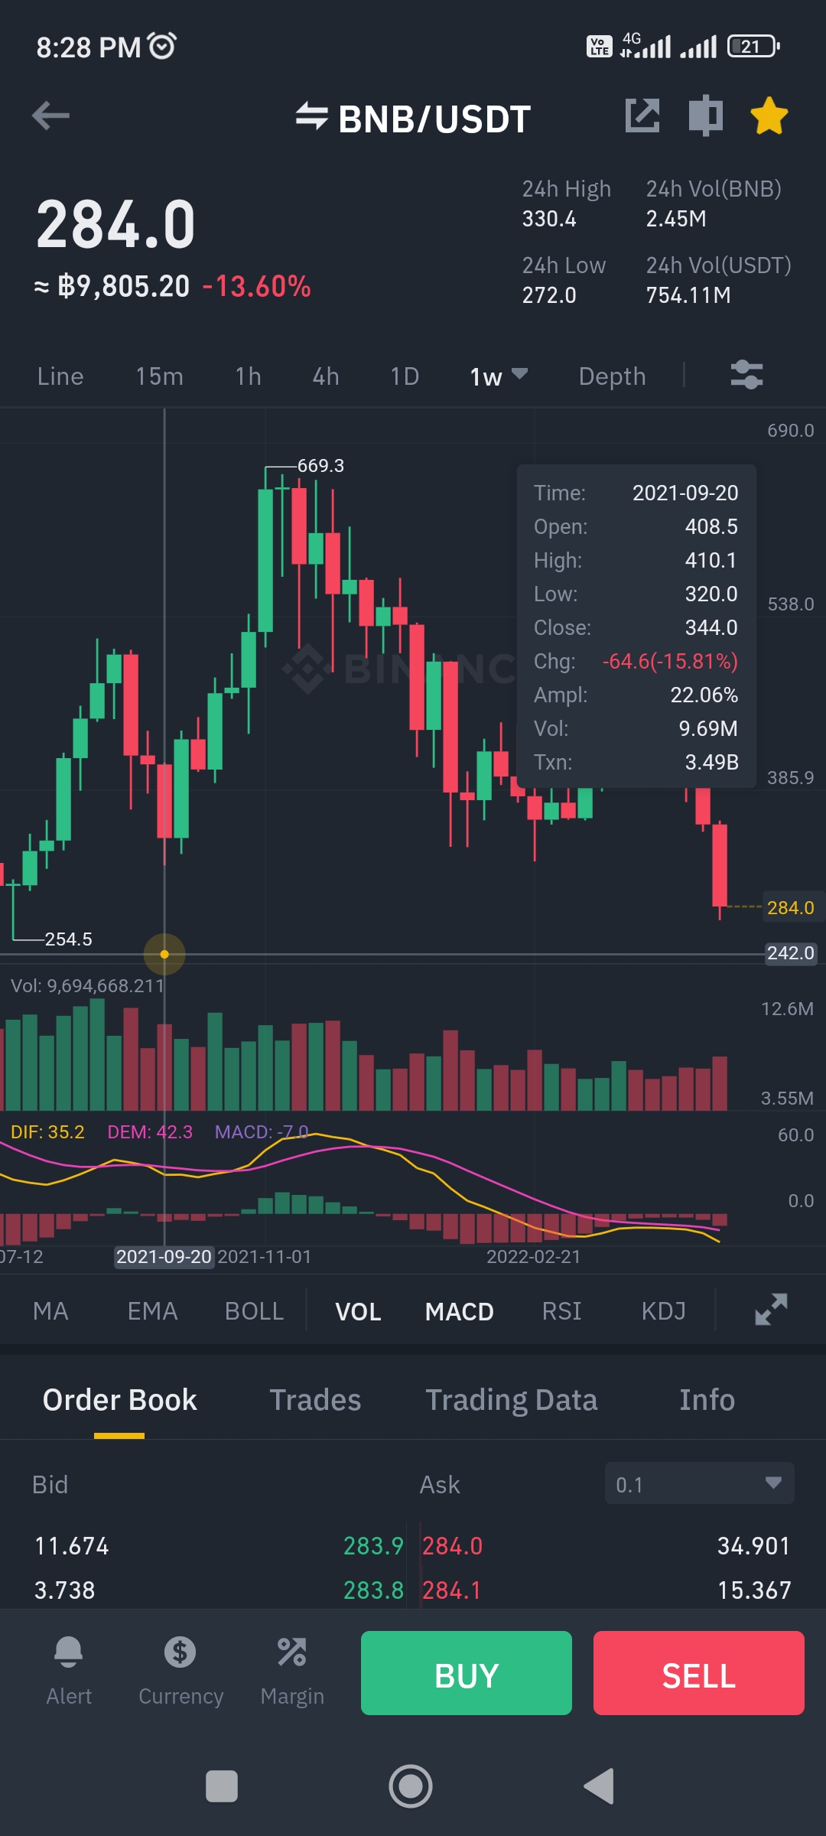Viewport: 826px width, 1836px height.
Task: Tap the Vol: 9,694,668.211 label
Action: (x=87, y=985)
